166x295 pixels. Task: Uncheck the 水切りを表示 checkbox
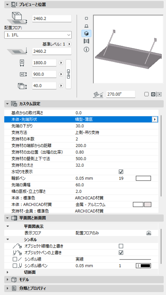[x=121, y=172]
